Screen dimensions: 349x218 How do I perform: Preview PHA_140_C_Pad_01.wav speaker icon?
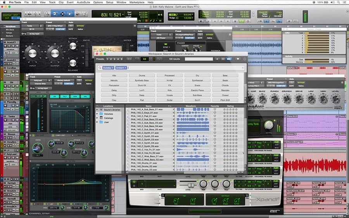click(x=174, y=116)
